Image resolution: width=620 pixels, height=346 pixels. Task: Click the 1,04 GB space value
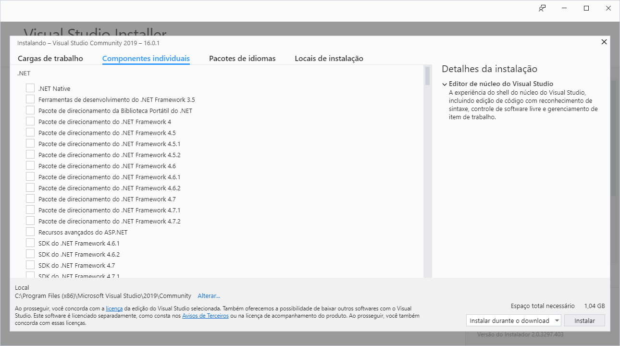pos(595,306)
